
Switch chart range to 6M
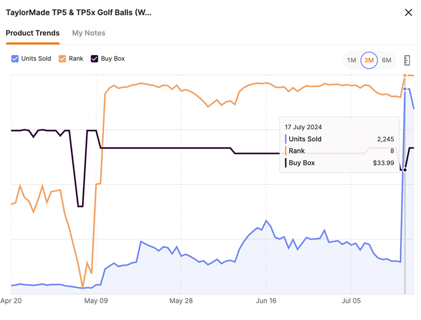click(387, 60)
